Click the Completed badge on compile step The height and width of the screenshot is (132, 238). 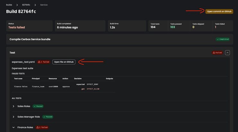(x=223, y=39)
